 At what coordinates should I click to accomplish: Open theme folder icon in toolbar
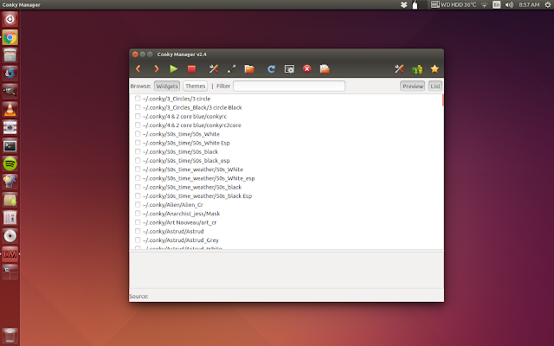click(x=249, y=69)
